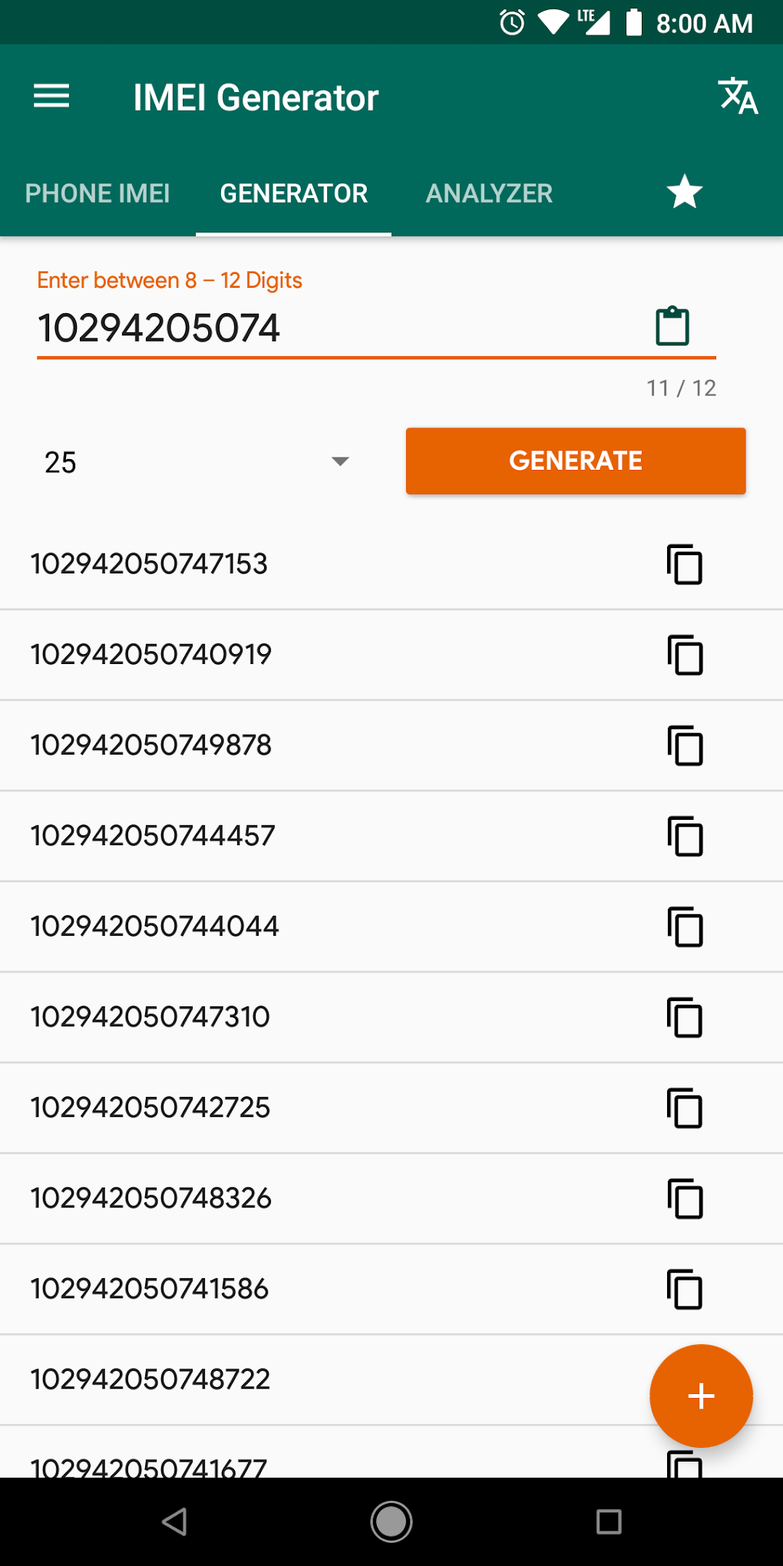783x1566 pixels.
Task: Expand the quantity dropdown showing 25
Action: 197,461
